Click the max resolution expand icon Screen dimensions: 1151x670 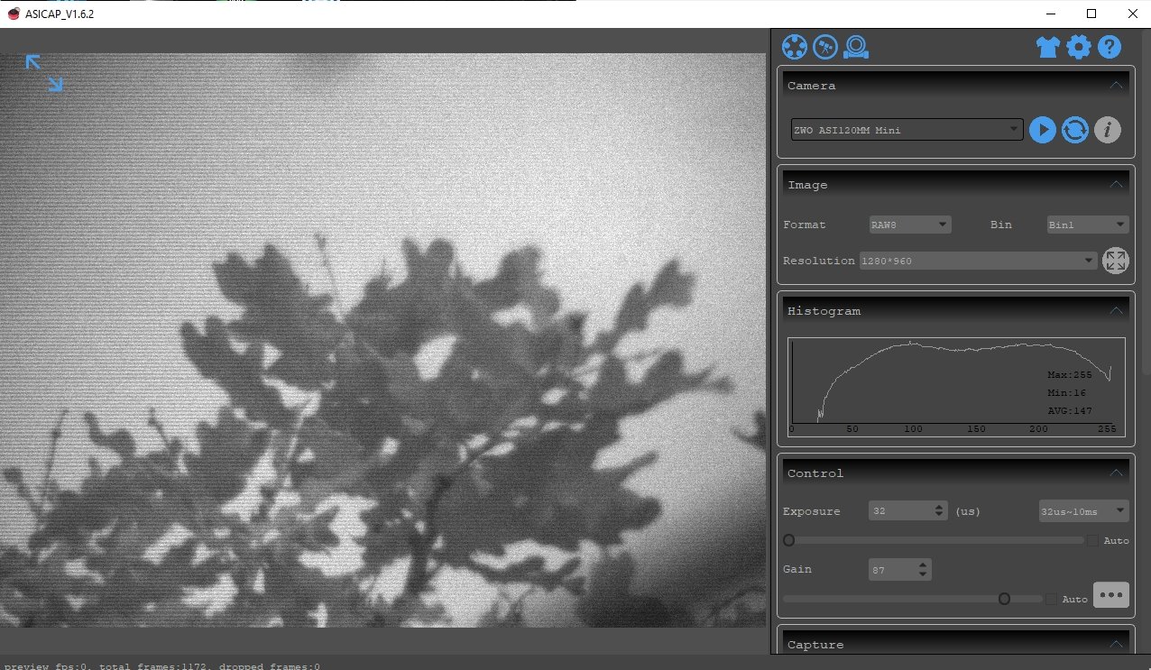click(x=1116, y=261)
